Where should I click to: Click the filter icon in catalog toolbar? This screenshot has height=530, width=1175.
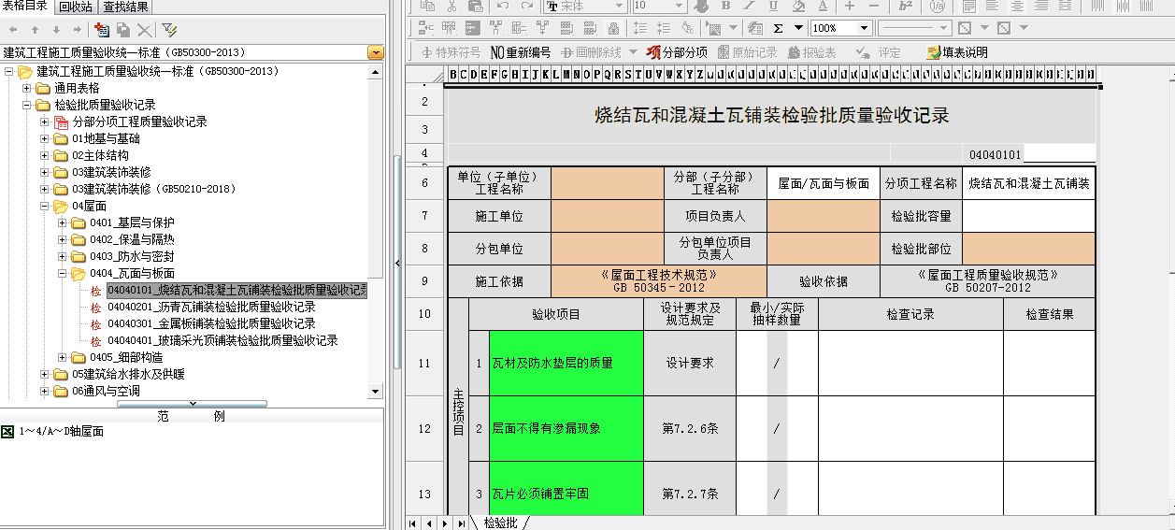[x=169, y=30]
